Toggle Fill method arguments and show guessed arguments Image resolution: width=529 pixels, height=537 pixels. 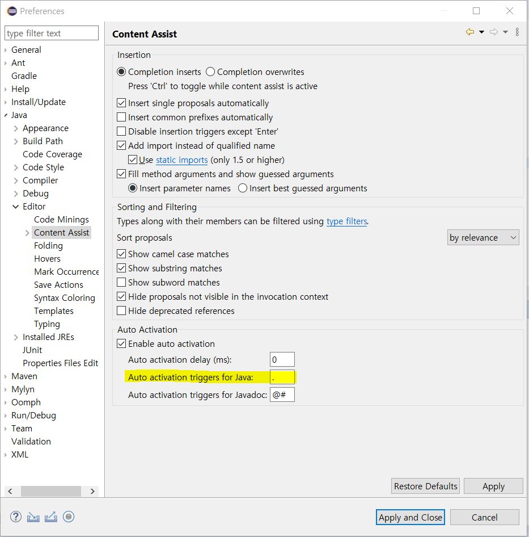121,174
